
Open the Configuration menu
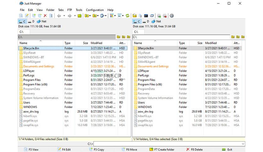(x=95, y=10)
